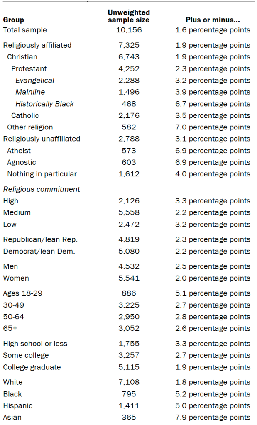This screenshot has height=425, width=257.
Task: Click the "Total sample" row label
Action: [25, 30]
